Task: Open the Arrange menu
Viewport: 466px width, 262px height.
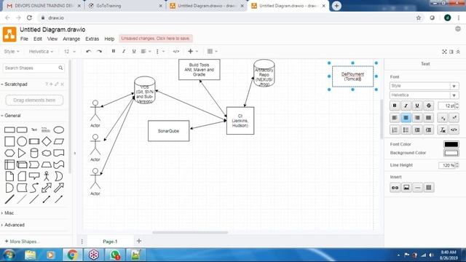Action: pos(71,39)
